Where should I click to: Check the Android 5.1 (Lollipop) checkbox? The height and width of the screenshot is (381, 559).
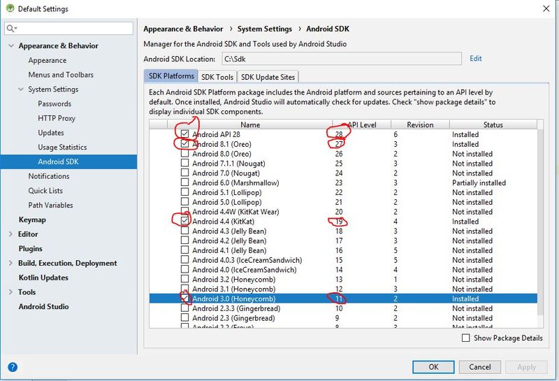(184, 192)
